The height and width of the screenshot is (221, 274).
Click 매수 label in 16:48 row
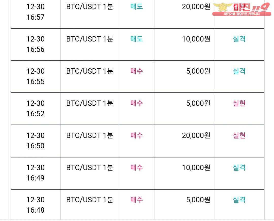click(137, 200)
